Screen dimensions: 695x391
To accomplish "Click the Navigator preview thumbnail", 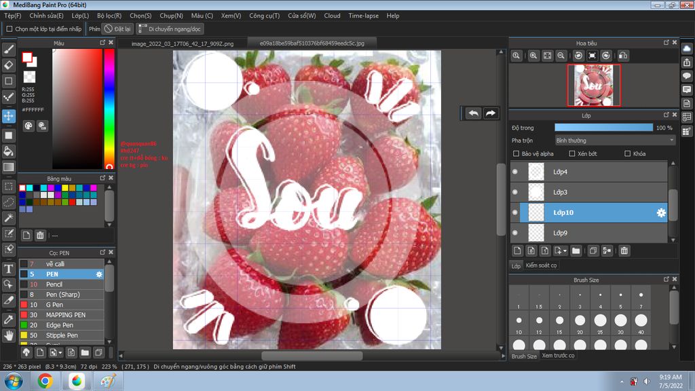I will pyautogui.click(x=593, y=85).
